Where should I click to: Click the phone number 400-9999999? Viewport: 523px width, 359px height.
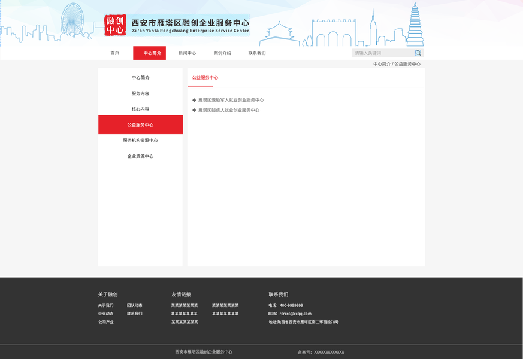tap(291, 305)
